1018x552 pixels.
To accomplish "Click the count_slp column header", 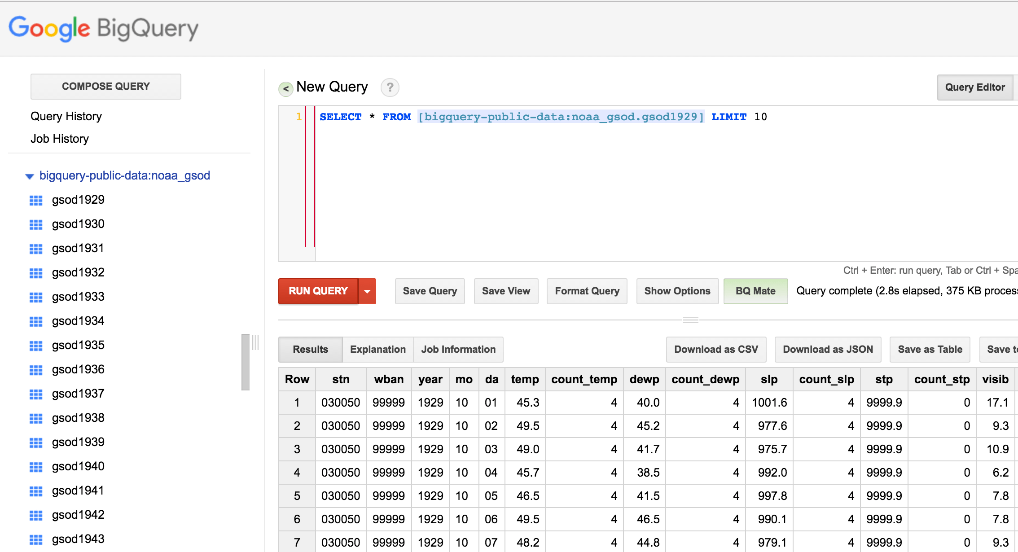I will [x=826, y=379].
